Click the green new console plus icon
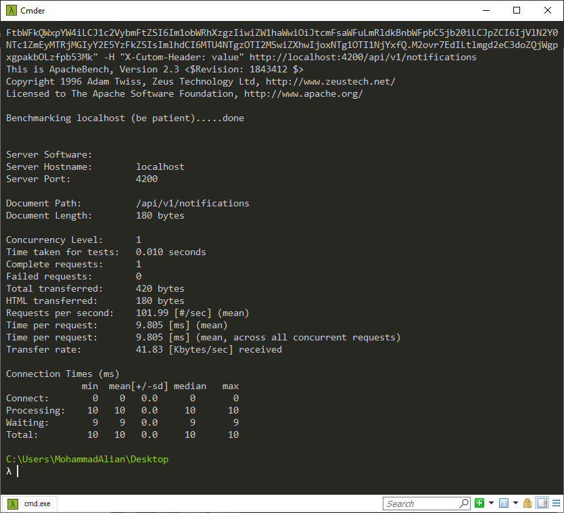564x513 pixels. [479, 504]
